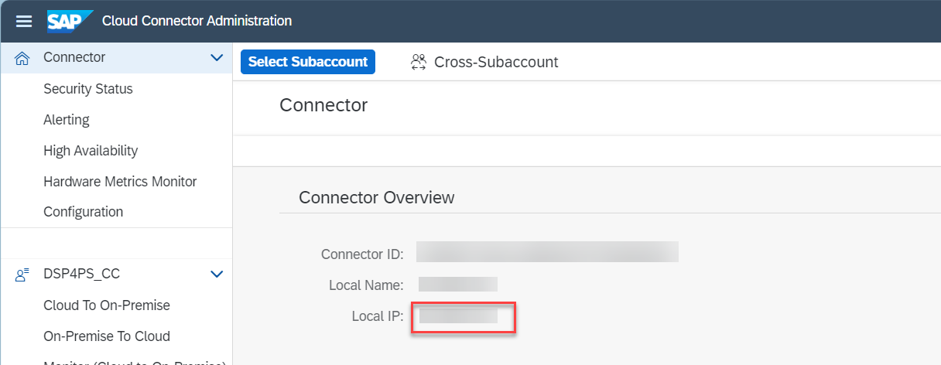Click the Connector page heading
941x365 pixels.
tap(323, 105)
